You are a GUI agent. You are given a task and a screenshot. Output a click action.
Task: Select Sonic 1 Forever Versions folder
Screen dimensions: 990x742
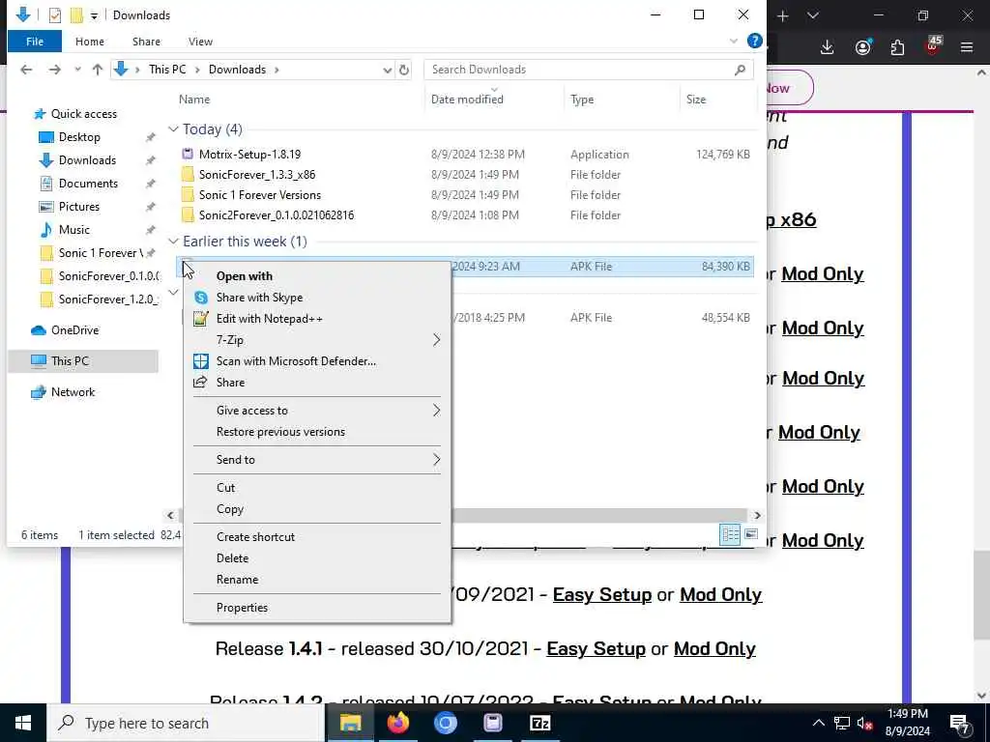pos(259,195)
